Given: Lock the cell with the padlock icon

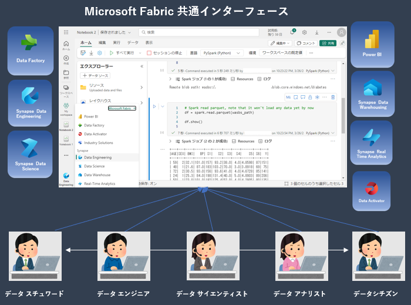Looking at the screenshot, I should click(x=310, y=98).
